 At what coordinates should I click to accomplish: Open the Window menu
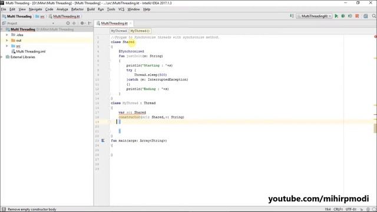click(x=134, y=9)
